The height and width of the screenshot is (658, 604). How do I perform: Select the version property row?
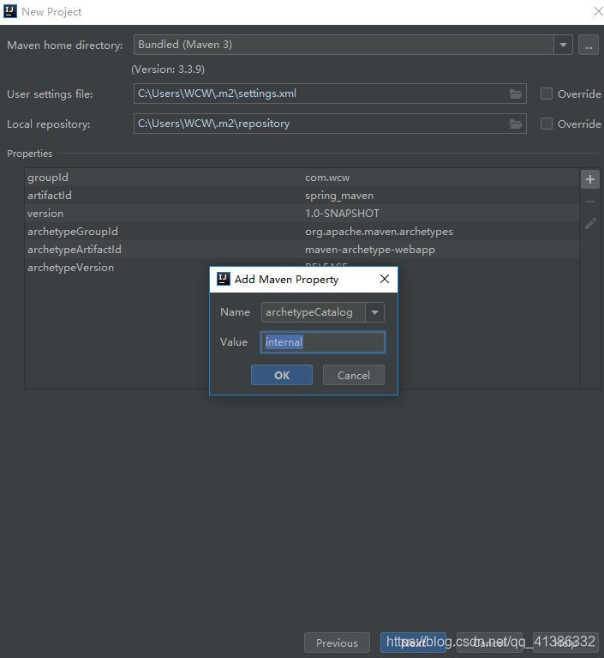(302, 214)
